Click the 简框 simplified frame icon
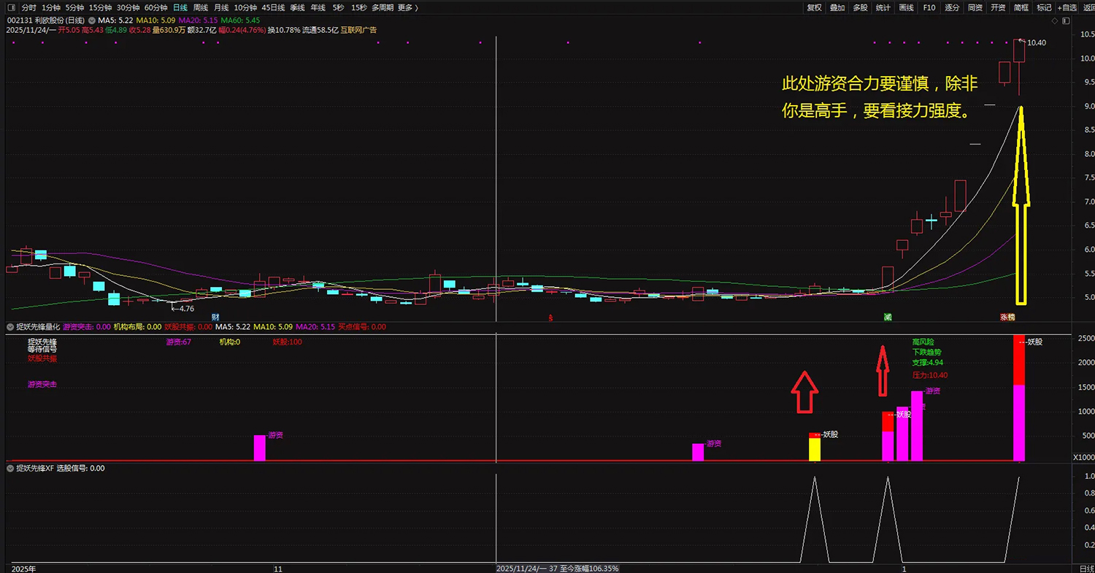Viewport: 1095px width, 573px height. click(x=1021, y=7)
